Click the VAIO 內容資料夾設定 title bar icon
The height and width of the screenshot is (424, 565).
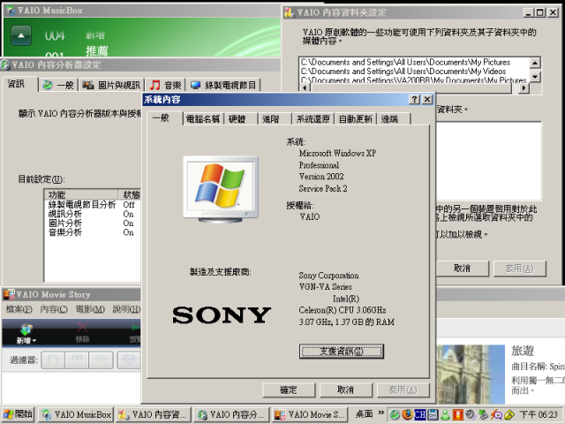[x=289, y=12]
